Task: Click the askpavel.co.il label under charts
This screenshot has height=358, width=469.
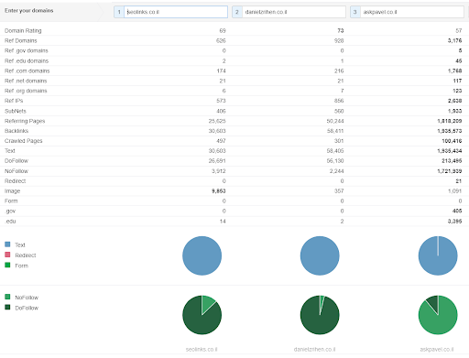Action: (437, 349)
